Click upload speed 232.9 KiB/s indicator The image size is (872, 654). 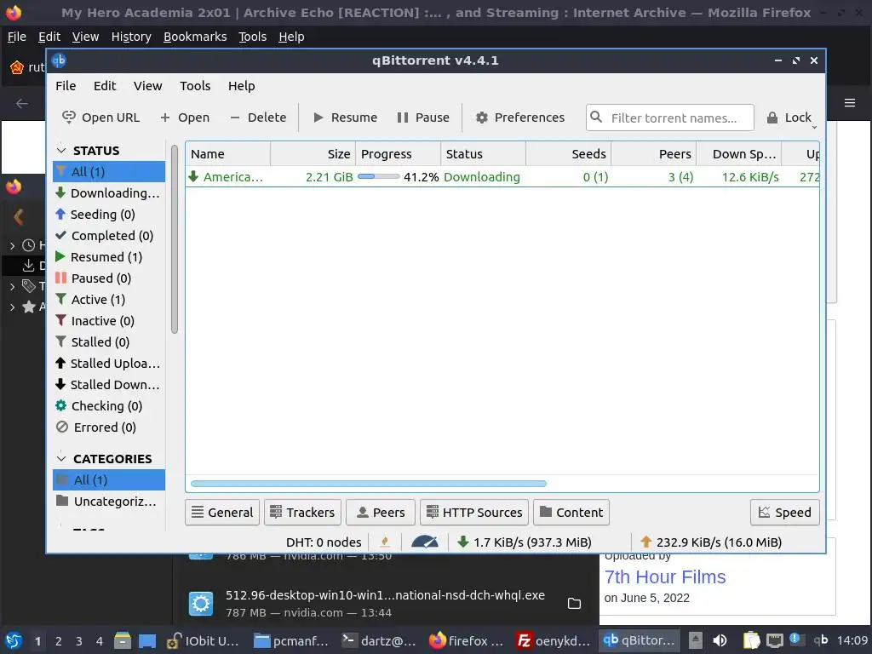click(x=712, y=542)
